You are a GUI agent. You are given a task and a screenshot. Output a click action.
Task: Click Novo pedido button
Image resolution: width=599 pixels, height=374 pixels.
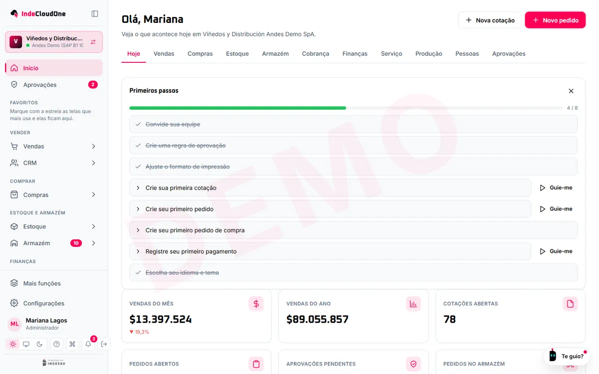(x=555, y=20)
